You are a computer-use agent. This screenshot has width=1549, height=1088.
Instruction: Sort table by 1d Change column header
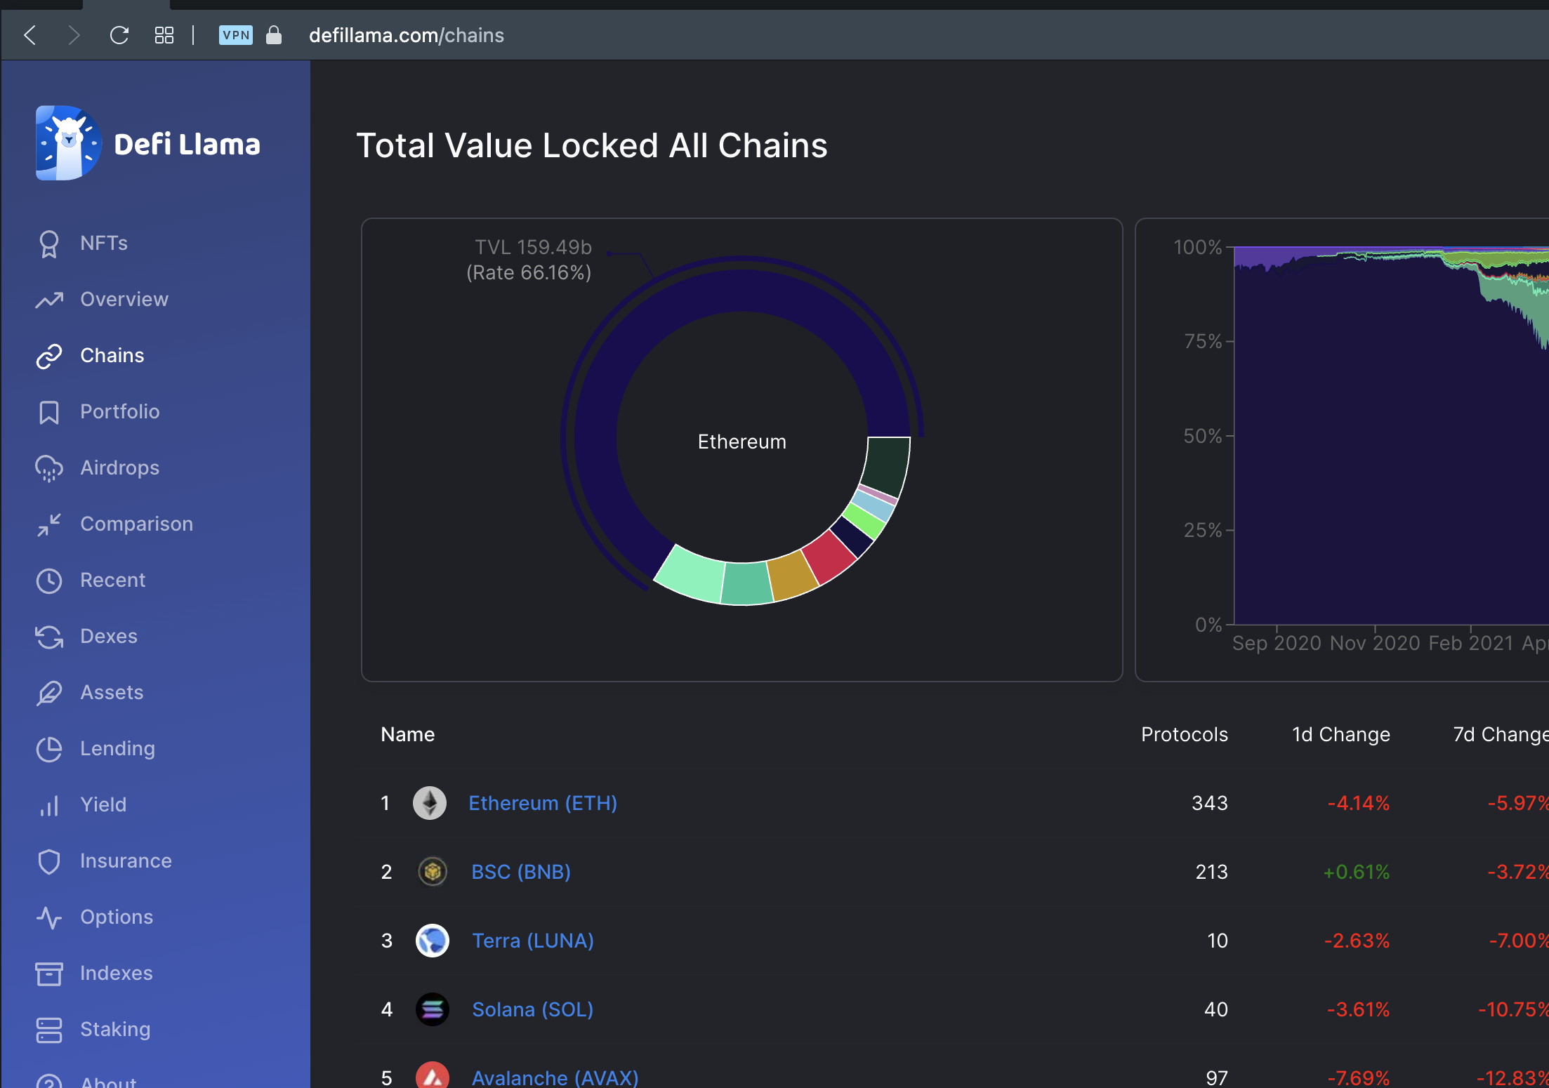pyautogui.click(x=1341, y=734)
